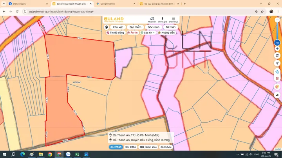Click the share arrow icon

(x=277, y=95)
